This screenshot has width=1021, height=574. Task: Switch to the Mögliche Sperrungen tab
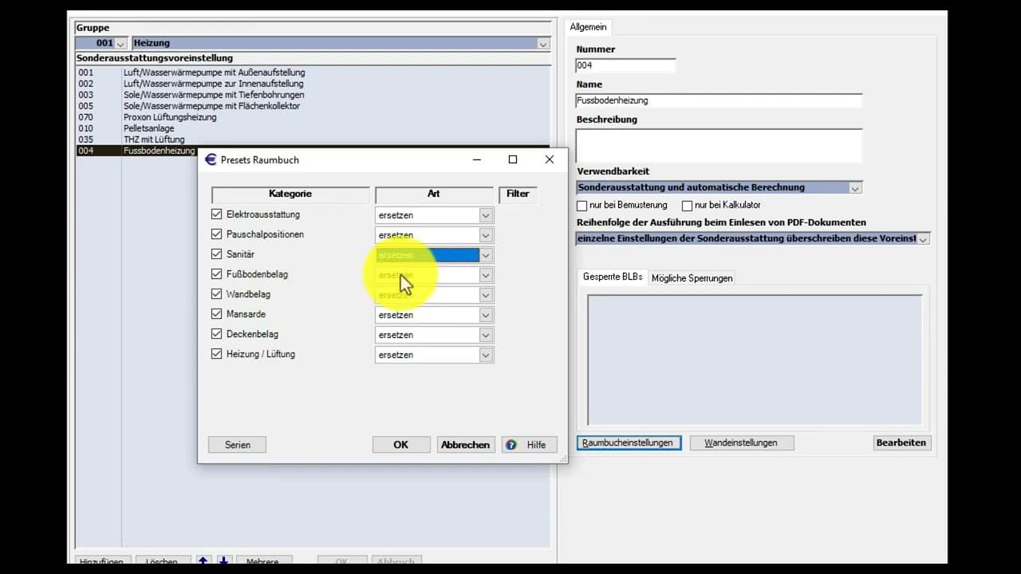(x=692, y=278)
